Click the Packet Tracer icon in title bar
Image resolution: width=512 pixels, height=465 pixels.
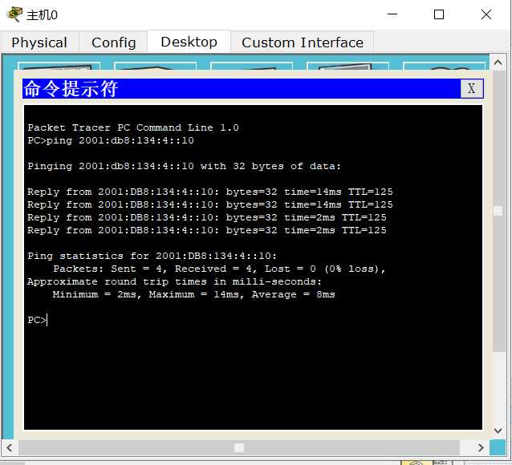14,14
